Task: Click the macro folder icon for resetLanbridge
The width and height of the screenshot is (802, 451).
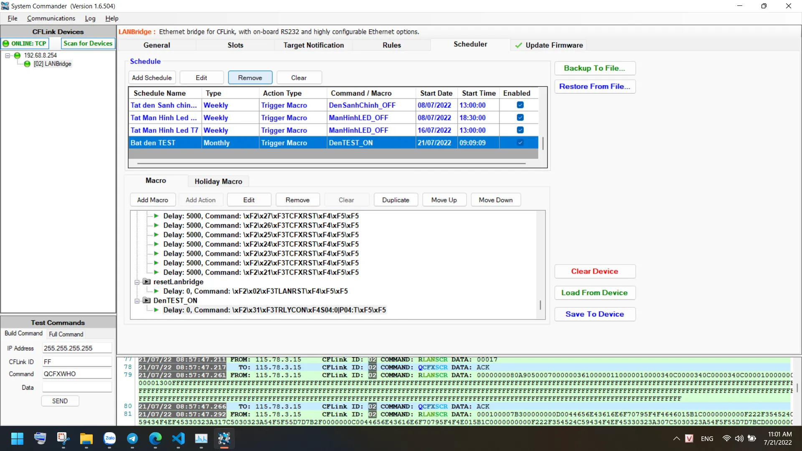Action: coord(147,282)
